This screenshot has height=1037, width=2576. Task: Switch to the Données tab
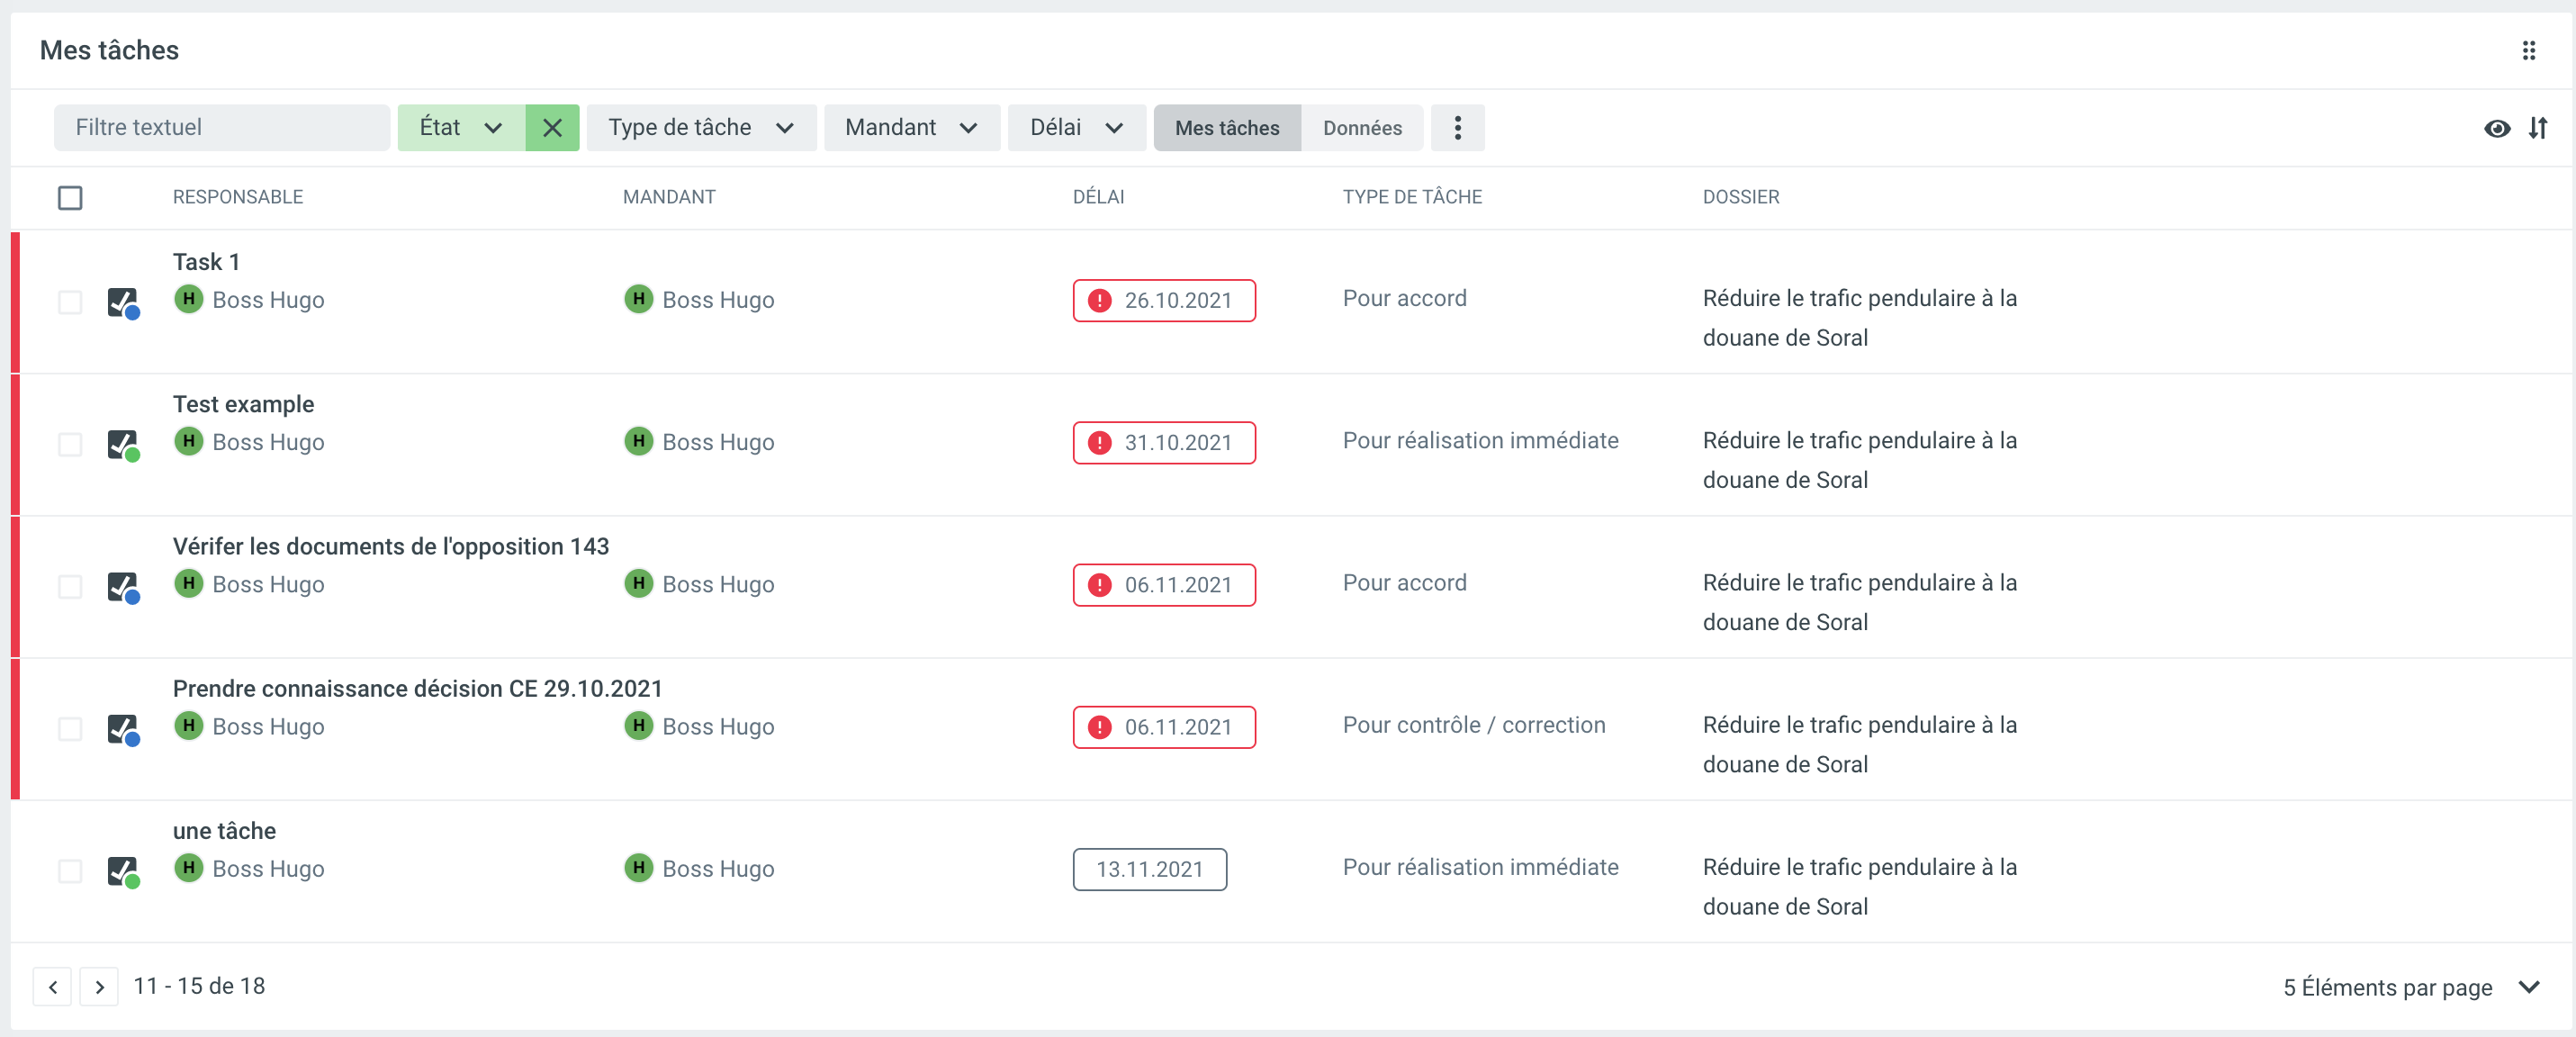[x=1361, y=128]
